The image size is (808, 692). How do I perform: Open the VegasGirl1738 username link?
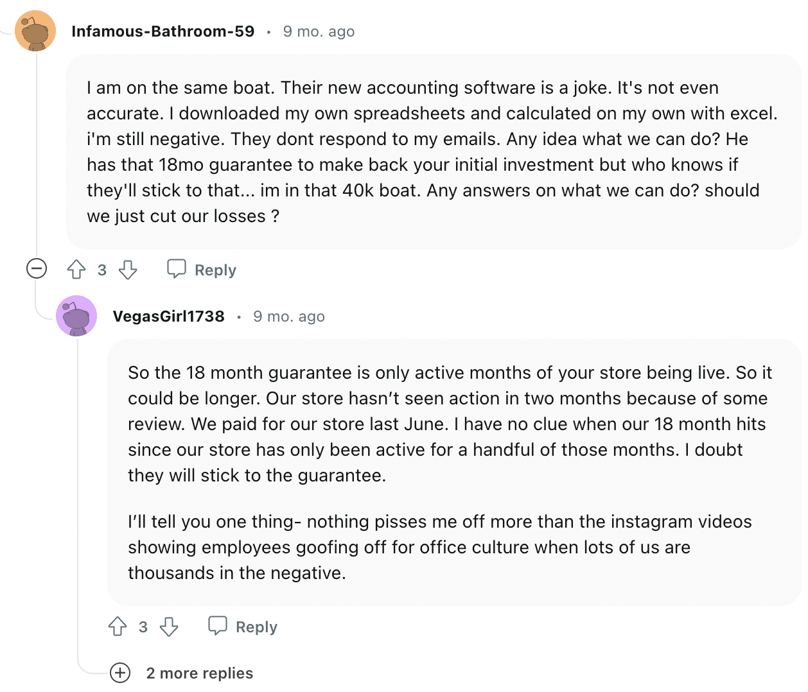[169, 316]
